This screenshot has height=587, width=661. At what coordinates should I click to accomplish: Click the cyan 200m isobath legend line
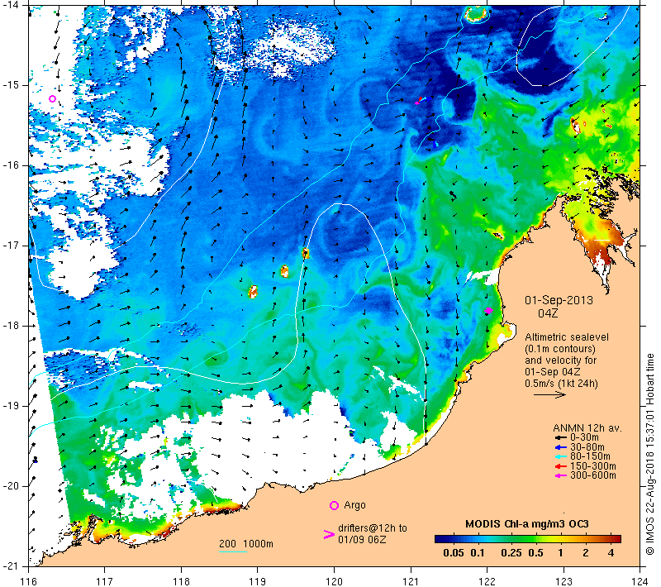(233, 551)
